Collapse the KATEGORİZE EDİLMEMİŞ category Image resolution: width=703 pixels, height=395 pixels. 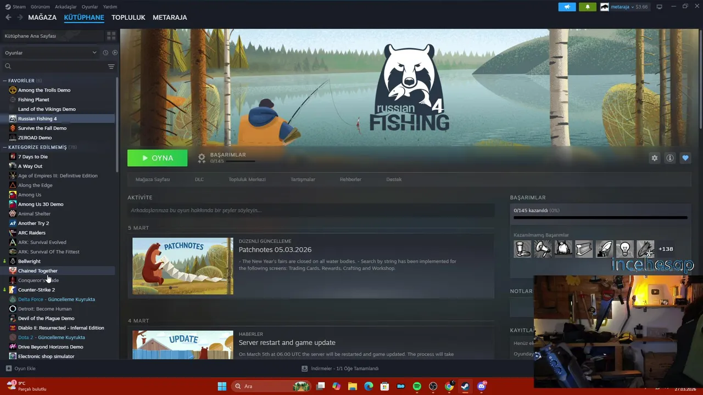(x=5, y=147)
